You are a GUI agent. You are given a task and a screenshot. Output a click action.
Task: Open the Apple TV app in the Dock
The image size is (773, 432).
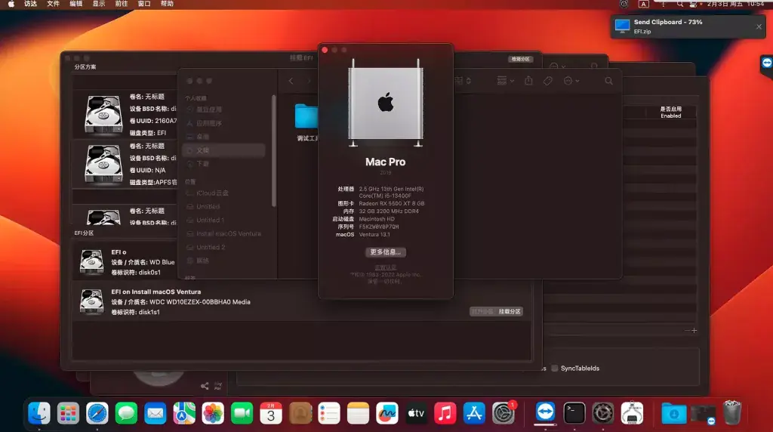pyautogui.click(x=416, y=413)
